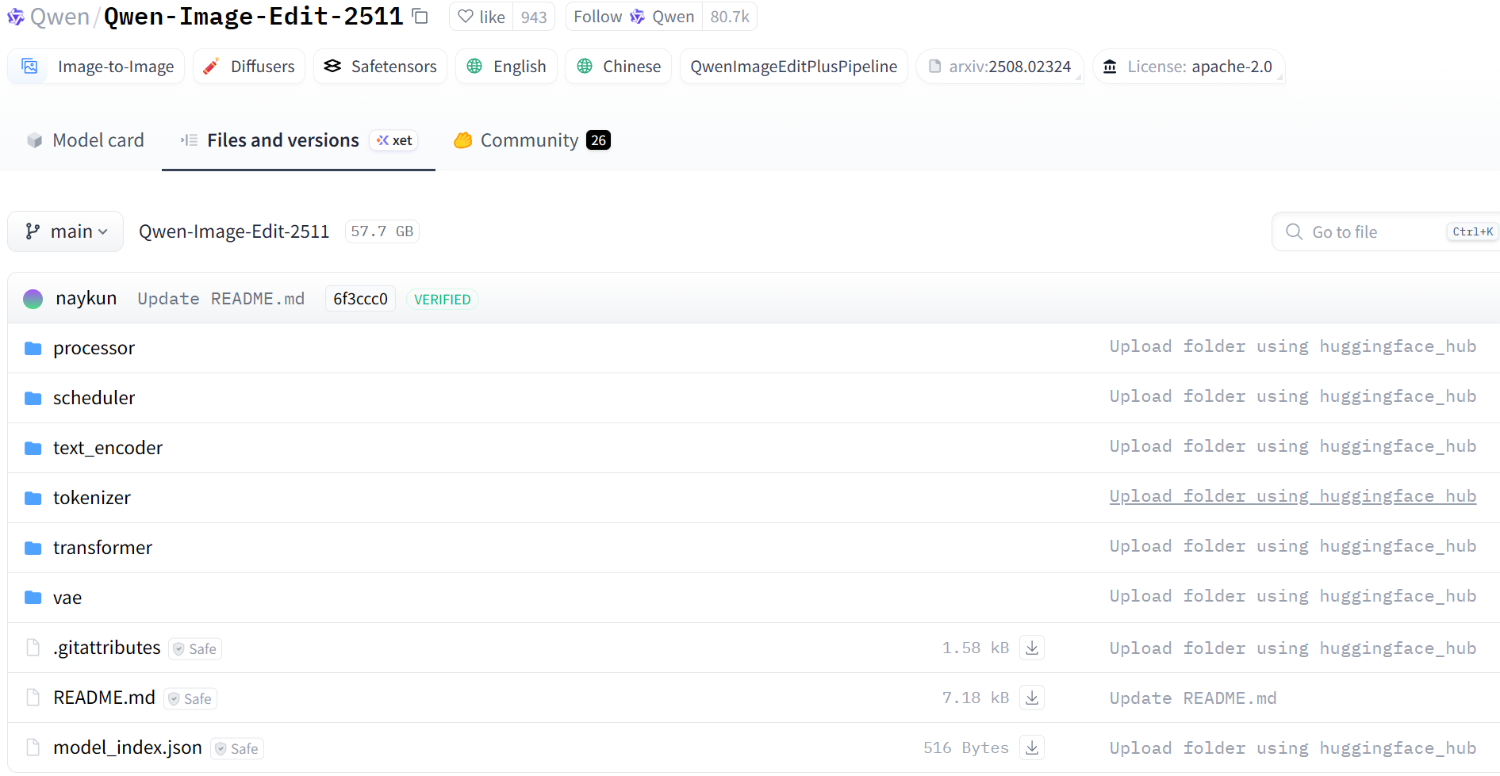Click the Safe badge next to model_index.json
1500x776 pixels.
(237, 748)
